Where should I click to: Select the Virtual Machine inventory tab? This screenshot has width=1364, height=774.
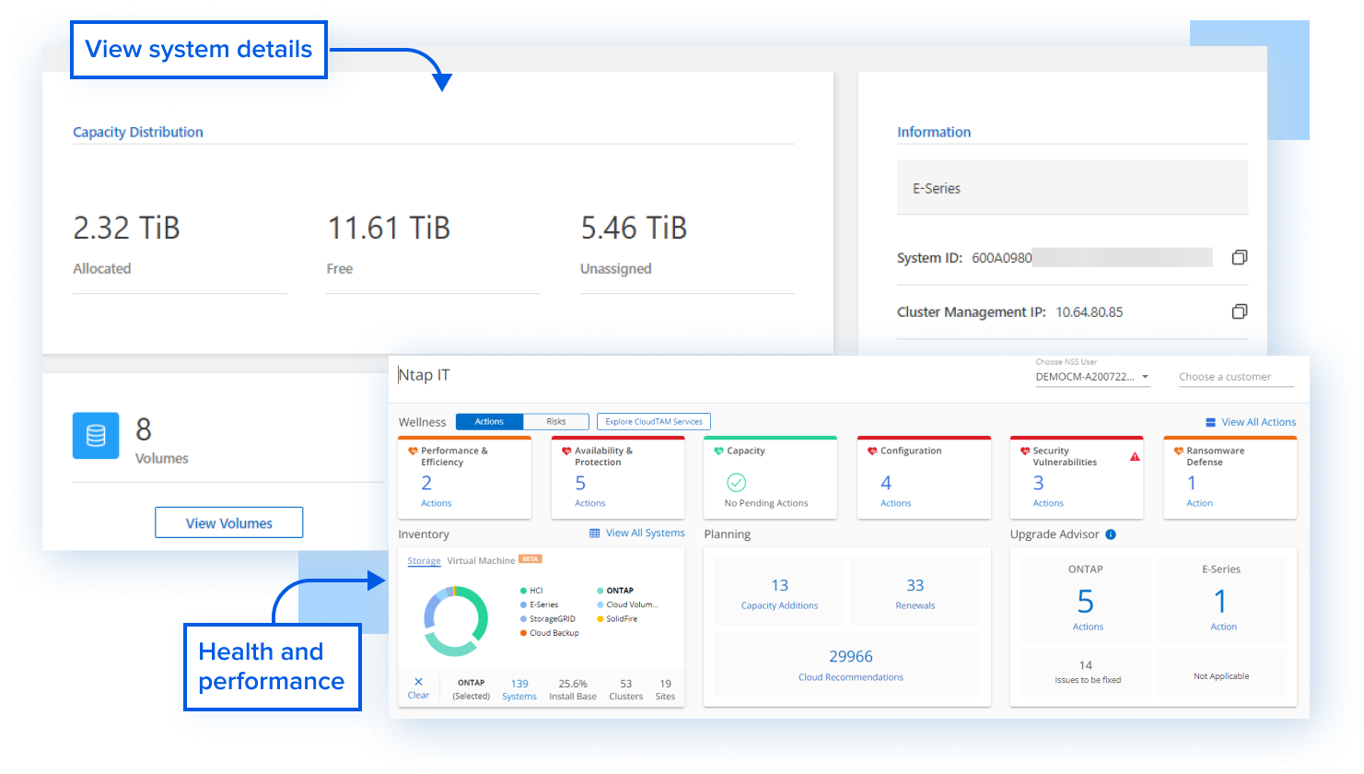pos(480,560)
